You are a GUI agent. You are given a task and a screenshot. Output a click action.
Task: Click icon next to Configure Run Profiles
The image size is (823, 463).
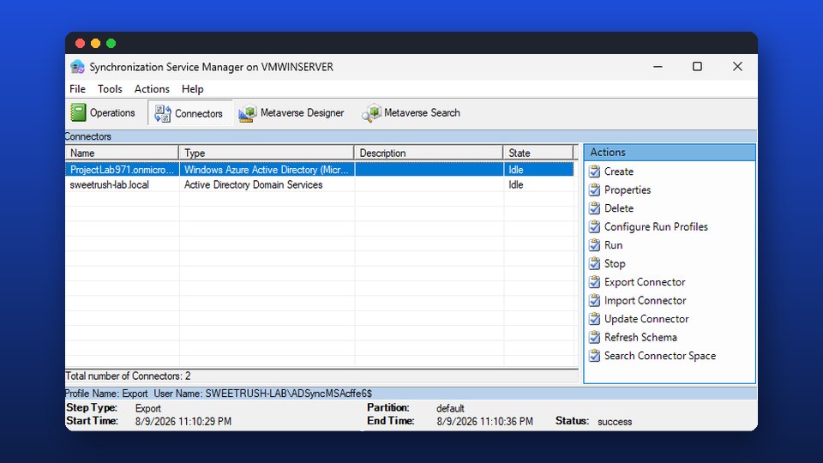[x=594, y=226]
